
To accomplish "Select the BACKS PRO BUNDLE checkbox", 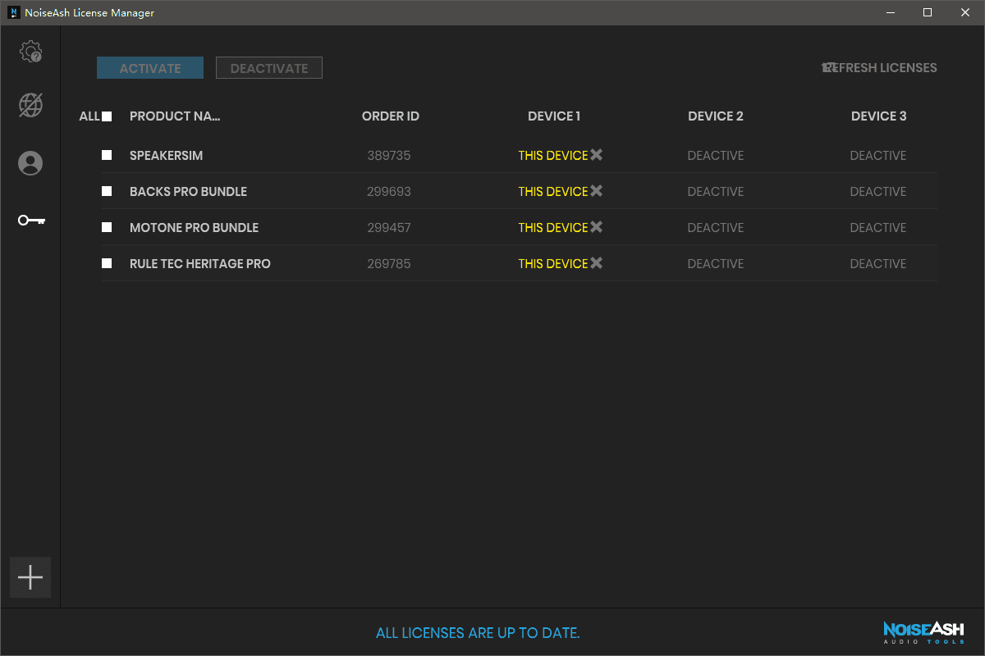I will (107, 191).
